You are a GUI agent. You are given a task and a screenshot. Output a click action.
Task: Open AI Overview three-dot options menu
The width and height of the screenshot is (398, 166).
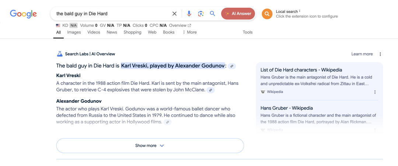pyautogui.click(x=380, y=54)
